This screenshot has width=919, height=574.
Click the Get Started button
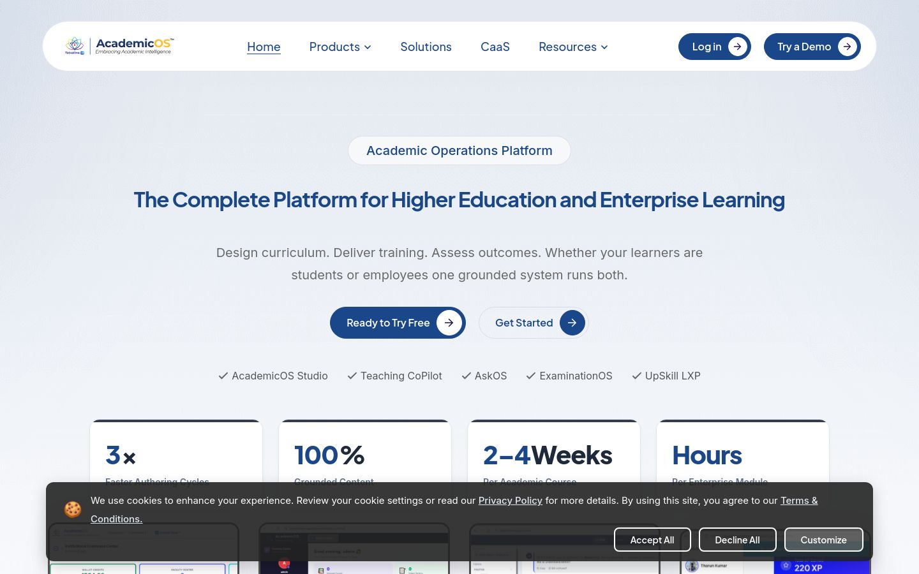tap(534, 323)
